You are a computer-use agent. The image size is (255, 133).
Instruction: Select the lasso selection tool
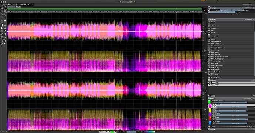tap(5, 11)
